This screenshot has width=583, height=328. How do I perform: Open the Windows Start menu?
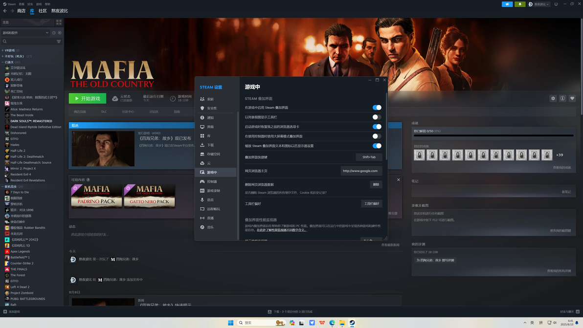(230, 323)
